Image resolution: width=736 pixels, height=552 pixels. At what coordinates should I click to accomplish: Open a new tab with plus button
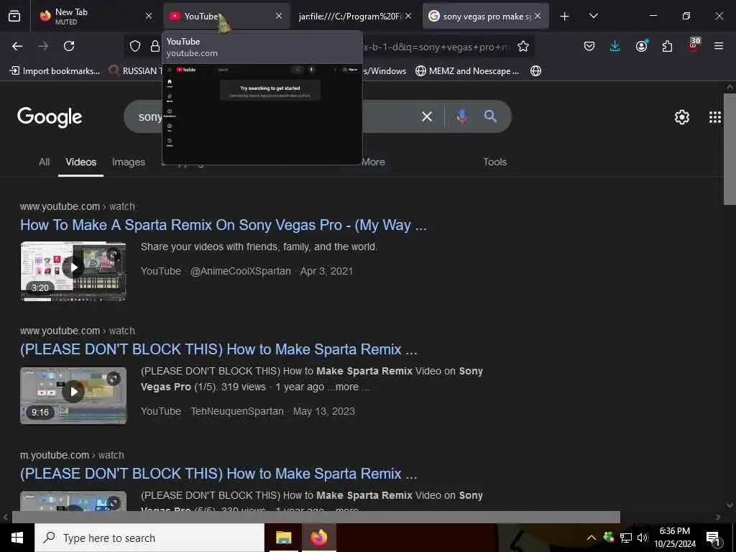pos(565,17)
